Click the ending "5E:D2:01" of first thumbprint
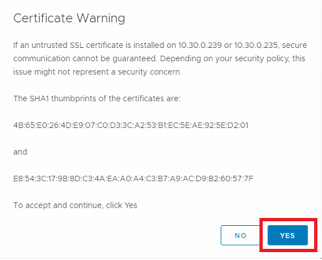 (x=234, y=125)
